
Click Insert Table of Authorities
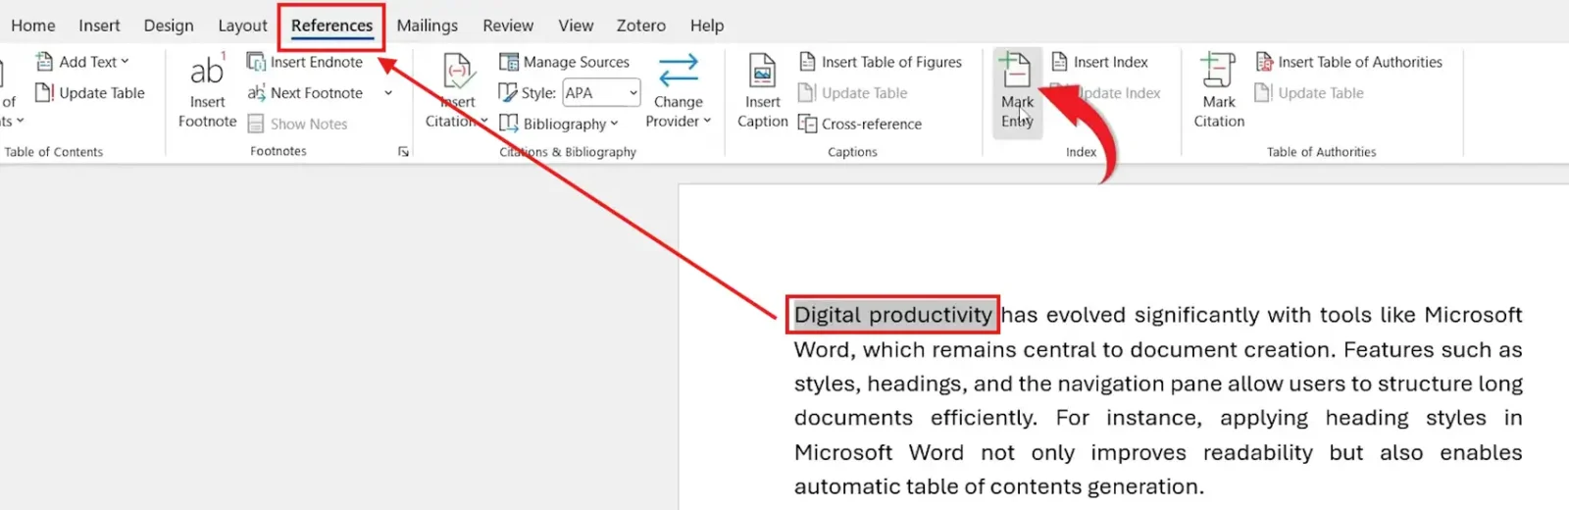1349,62
